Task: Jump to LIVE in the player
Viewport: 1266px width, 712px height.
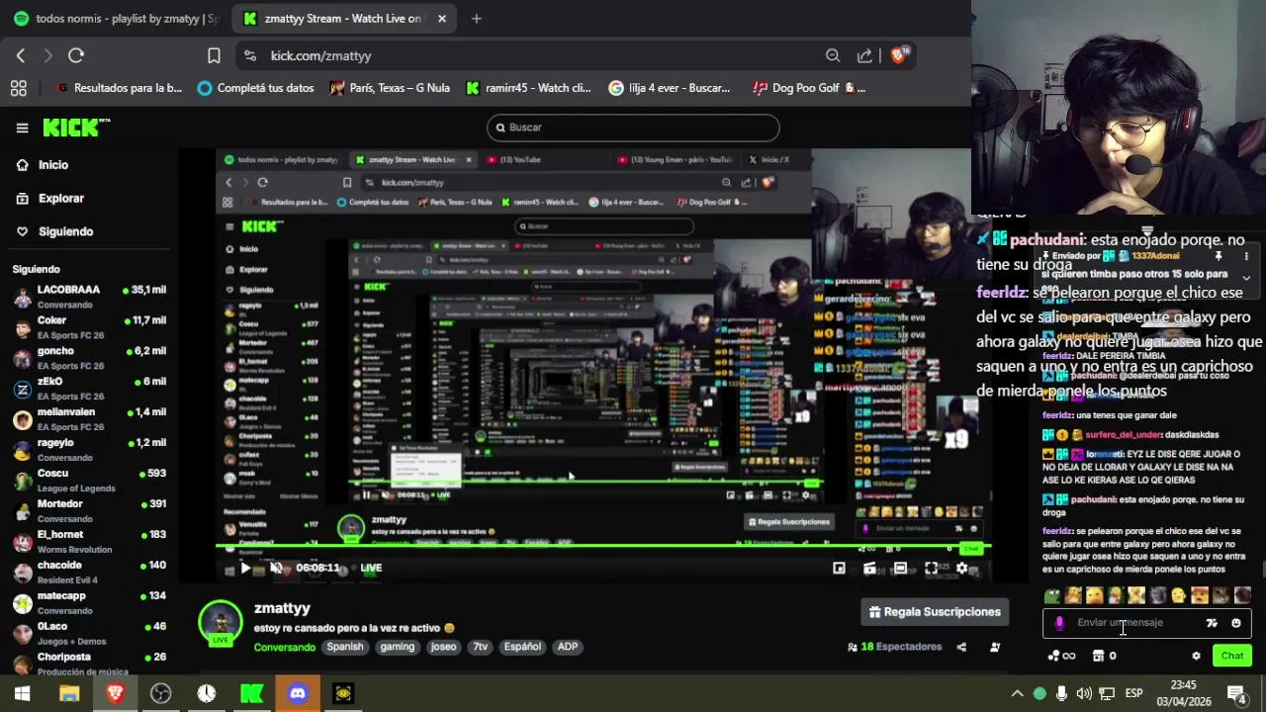Action: pyautogui.click(x=371, y=568)
